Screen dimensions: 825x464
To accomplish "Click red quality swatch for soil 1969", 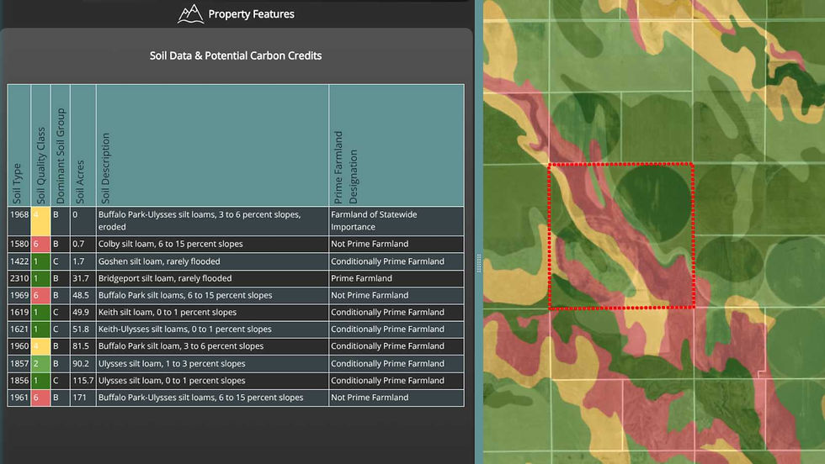I will pos(40,295).
